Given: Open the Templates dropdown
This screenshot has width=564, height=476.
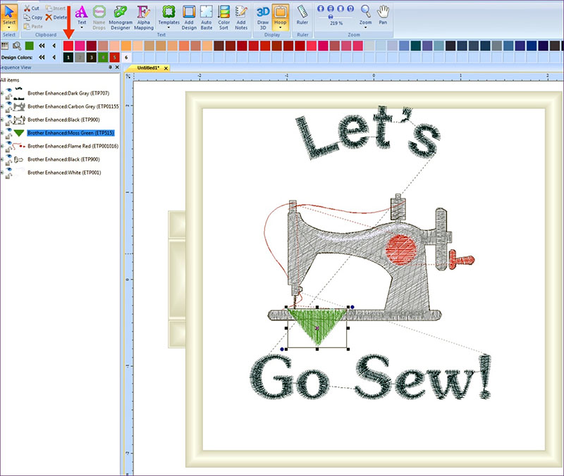Looking at the screenshot, I should coord(168,28).
